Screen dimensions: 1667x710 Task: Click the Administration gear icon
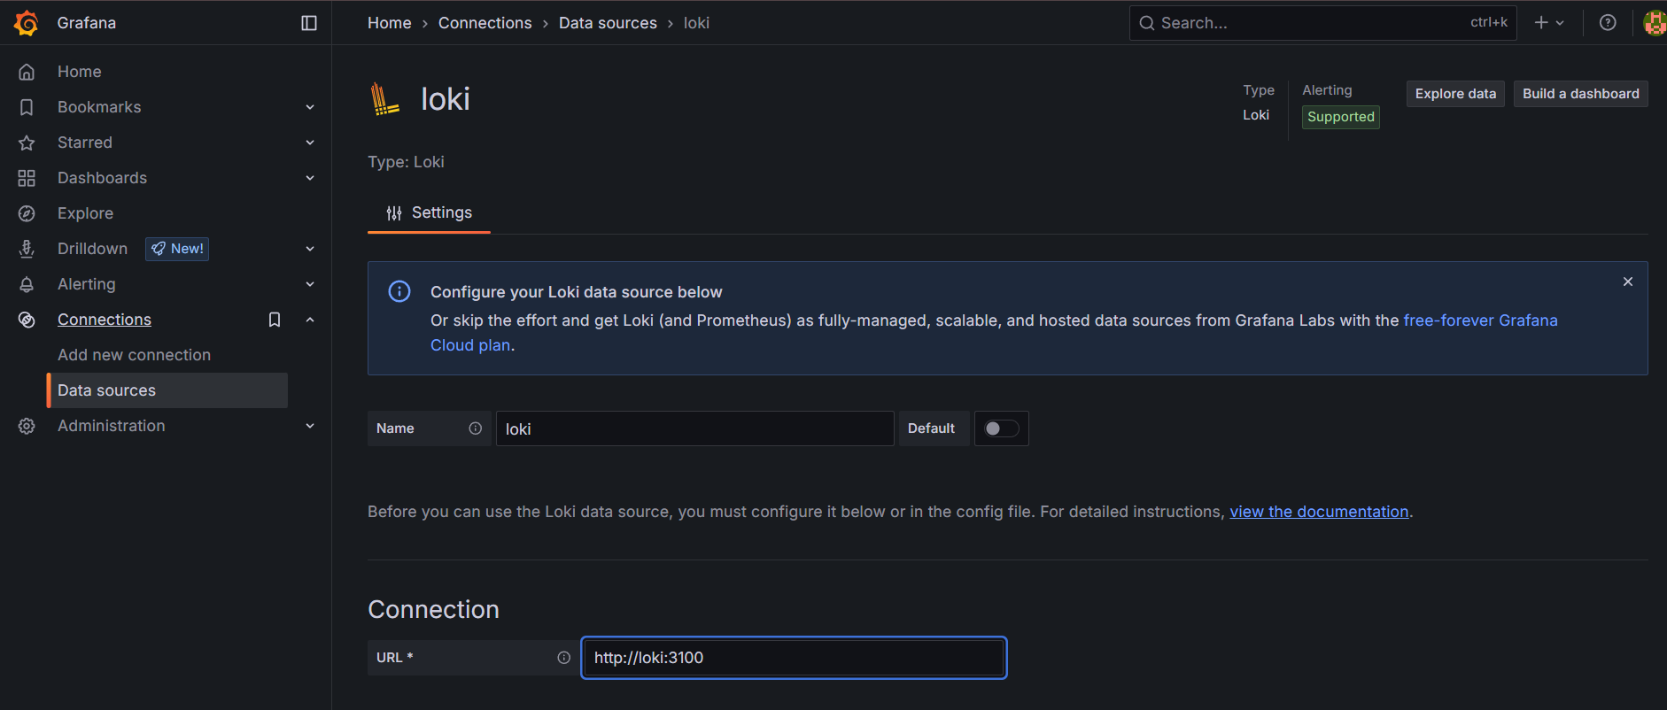pos(27,426)
